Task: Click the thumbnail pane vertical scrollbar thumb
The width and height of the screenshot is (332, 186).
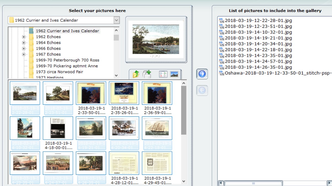Action: pyautogui.click(x=184, y=110)
